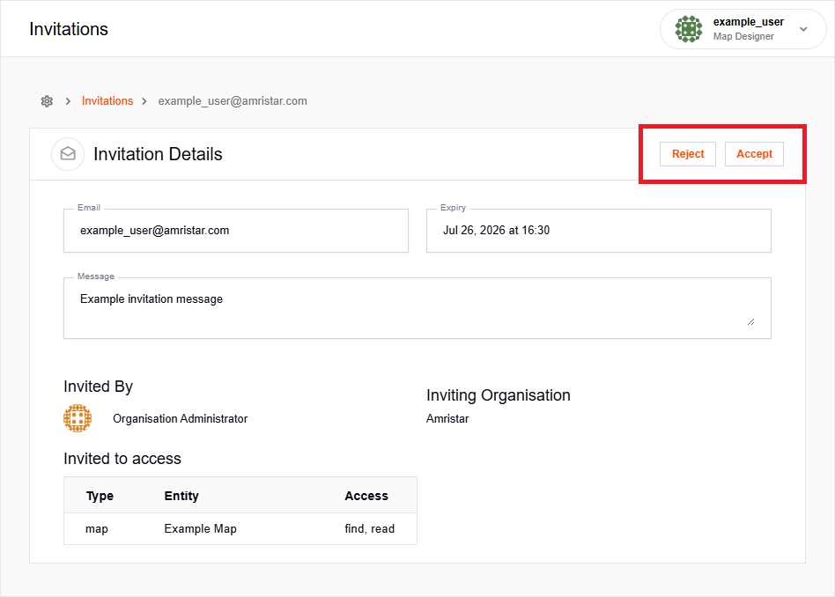Click the Invited to access heading
Screen dimensions: 835x597
[x=122, y=459]
